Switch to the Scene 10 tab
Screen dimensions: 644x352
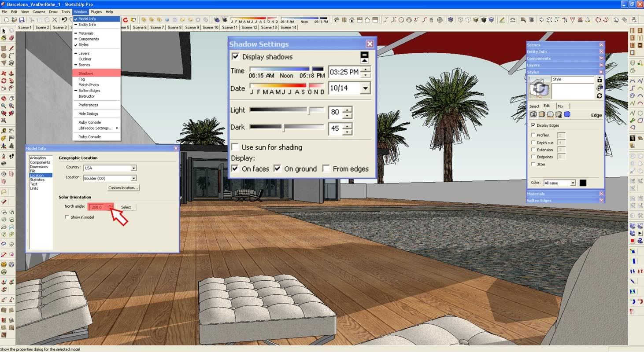click(211, 27)
